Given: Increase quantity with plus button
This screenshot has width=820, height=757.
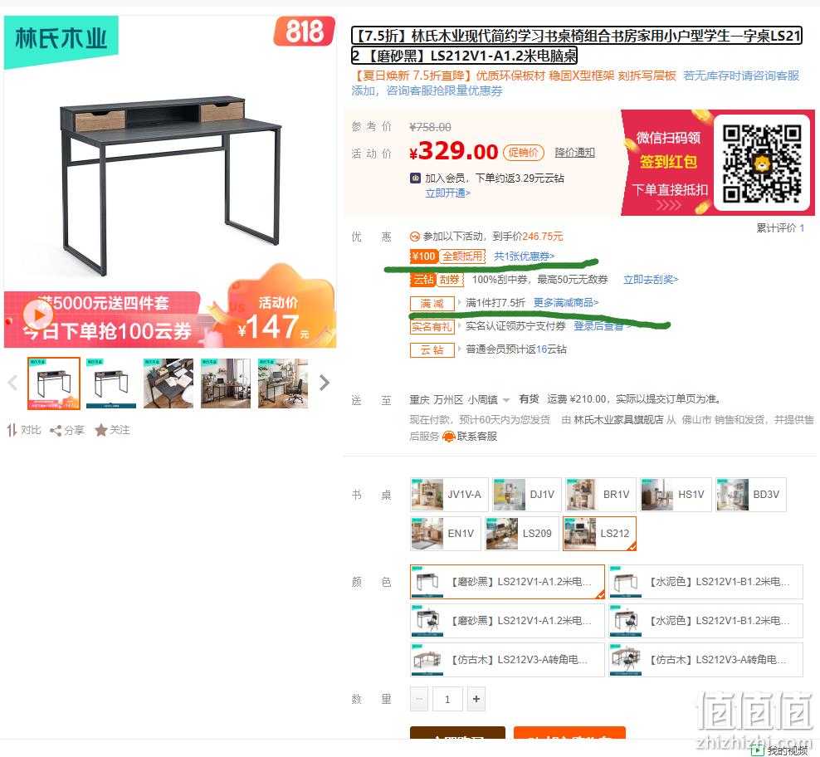Looking at the screenshot, I should [x=476, y=699].
